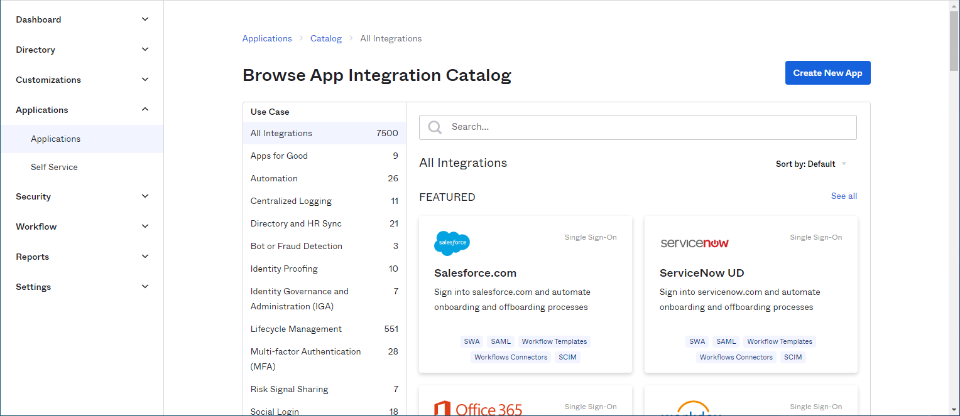
Task: Click the ServiceNow logo icon
Action: coord(695,242)
